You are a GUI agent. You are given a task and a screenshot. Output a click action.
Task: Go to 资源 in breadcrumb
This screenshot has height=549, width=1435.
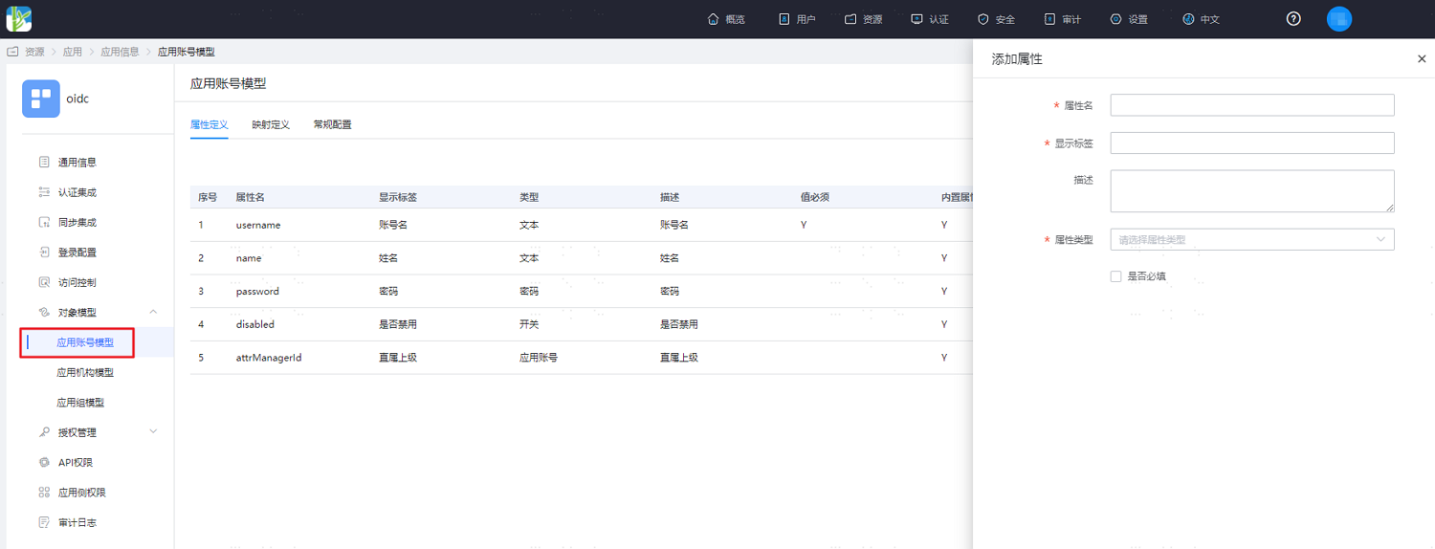pyautogui.click(x=34, y=52)
